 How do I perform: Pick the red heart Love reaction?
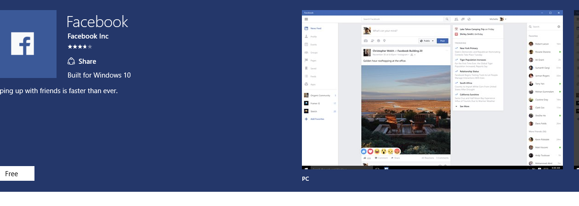pos(370,151)
